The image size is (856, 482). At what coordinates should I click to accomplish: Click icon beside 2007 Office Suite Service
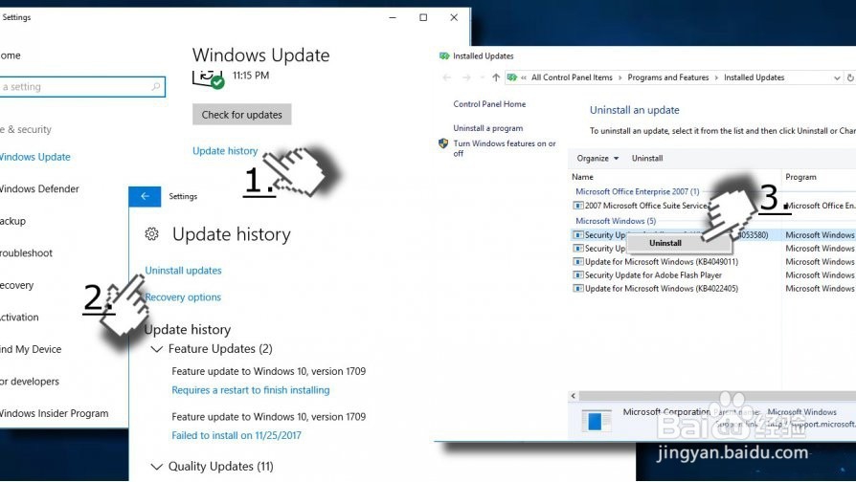(578, 207)
